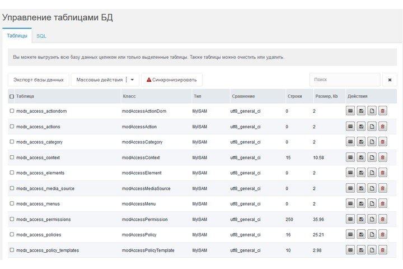This screenshot has height=269, width=403.
Task: Click floppy disk export icon for modx_access_actiondom
Action: click(x=361, y=111)
